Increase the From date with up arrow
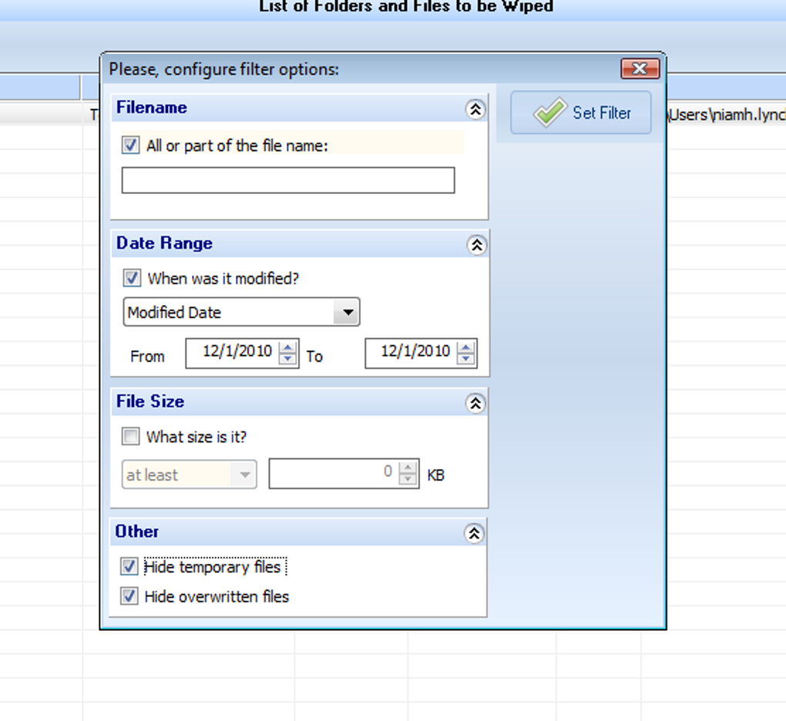 click(x=287, y=347)
